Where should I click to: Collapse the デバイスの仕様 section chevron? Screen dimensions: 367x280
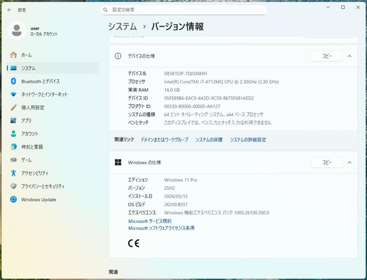pos(350,56)
